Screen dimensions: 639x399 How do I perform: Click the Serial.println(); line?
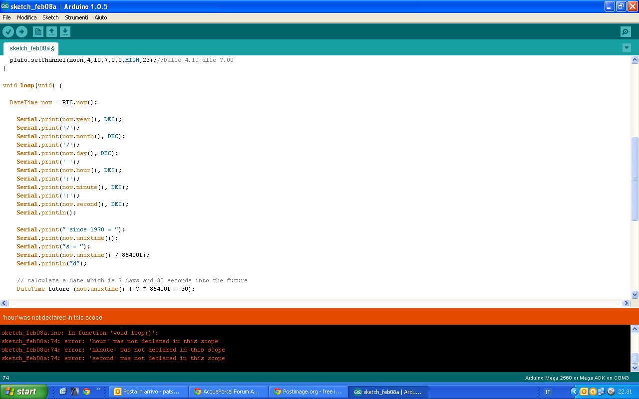tap(46, 212)
